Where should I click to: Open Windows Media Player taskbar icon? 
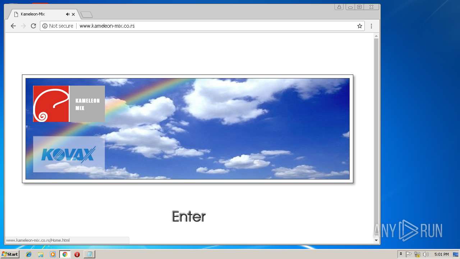click(53, 254)
